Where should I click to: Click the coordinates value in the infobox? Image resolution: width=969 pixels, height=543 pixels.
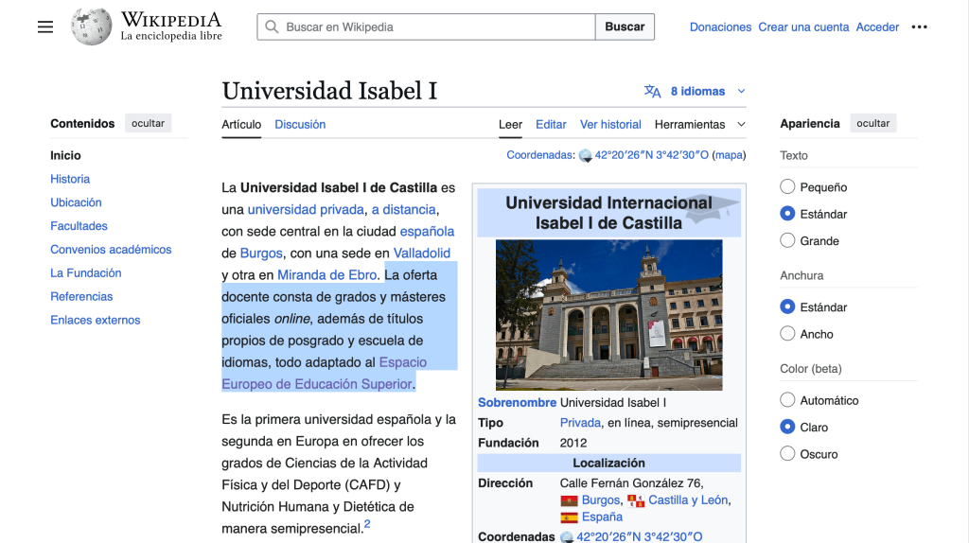pyautogui.click(x=639, y=536)
